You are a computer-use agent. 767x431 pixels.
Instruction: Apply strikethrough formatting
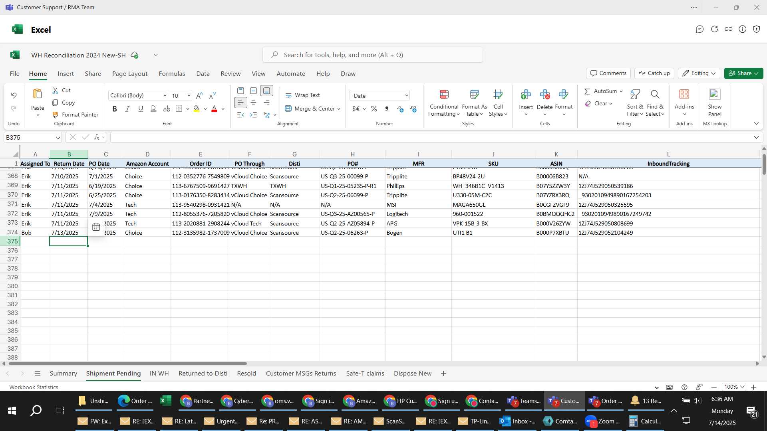click(167, 109)
